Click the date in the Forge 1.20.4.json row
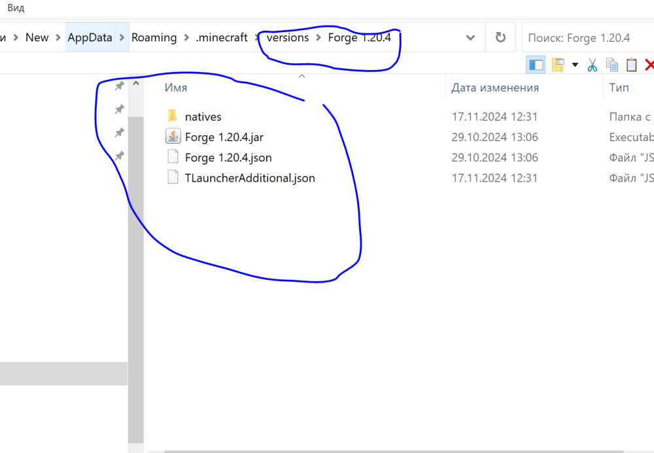654x453 pixels. click(x=494, y=158)
